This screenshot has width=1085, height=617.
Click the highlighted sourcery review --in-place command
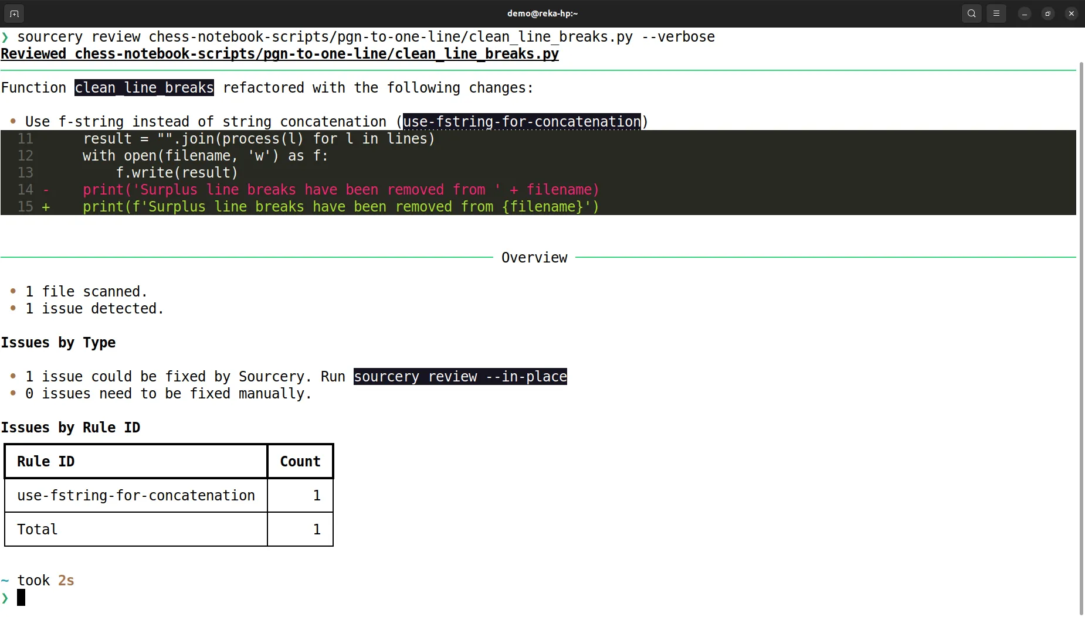pos(459,376)
